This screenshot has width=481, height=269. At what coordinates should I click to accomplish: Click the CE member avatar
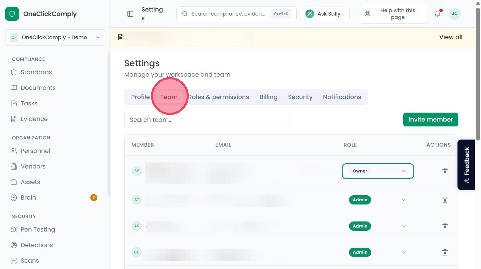pyautogui.click(x=137, y=252)
